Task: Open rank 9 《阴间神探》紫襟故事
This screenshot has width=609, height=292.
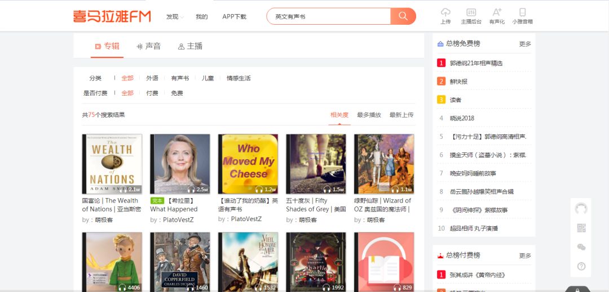Action: click(479, 210)
